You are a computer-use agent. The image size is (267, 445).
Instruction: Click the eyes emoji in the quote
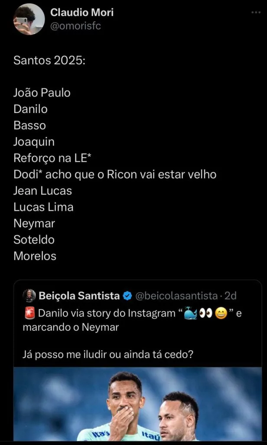205,313
